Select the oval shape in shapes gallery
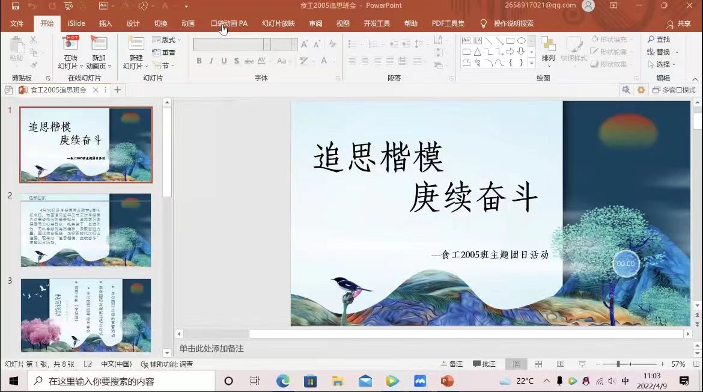The width and height of the screenshot is (703, 392). (x=521, y=40)
